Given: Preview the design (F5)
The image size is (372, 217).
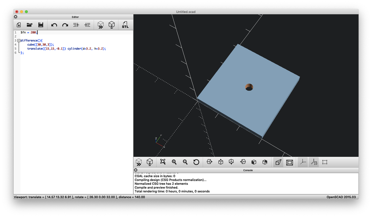Looking at the screenshot, I should tap(100, 25).
